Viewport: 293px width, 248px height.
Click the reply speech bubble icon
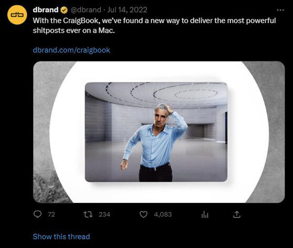click(x=38, y=214)
